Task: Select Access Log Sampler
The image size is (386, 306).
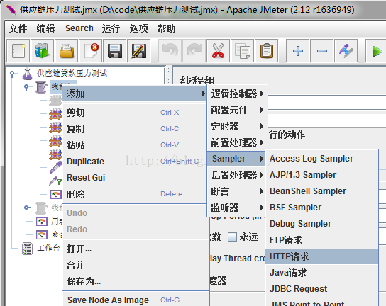Action: point(321,159)
